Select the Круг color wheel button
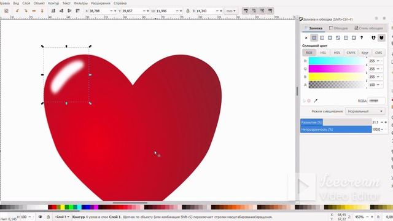The height and width of the screenshot is (221, 393). [x=365, y=53]
